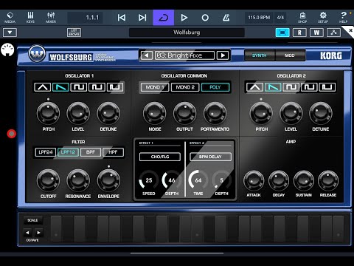
Task: Select Oscillator 2 medium pulse waveform
Action: (x=309, y=87)
